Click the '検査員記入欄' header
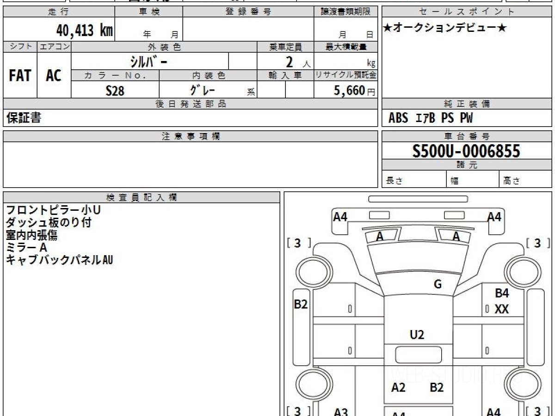Image resolution: width=555 pixels, height=416 pixels. coord(142,197)
